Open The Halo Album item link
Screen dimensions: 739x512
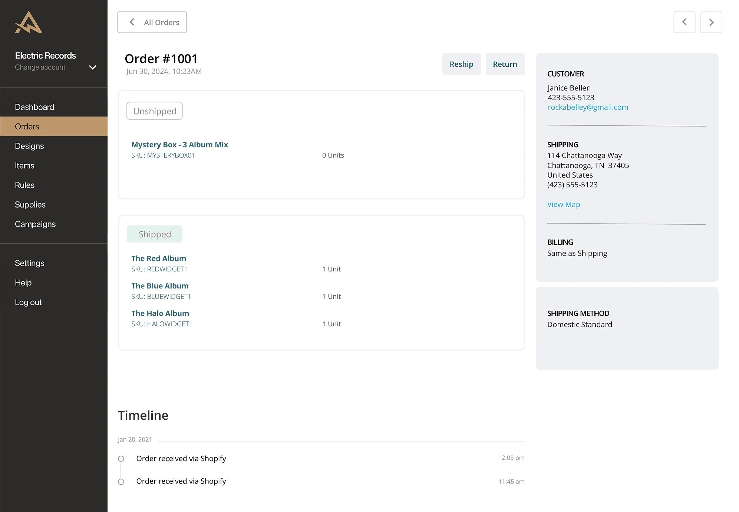pos(160,313)
